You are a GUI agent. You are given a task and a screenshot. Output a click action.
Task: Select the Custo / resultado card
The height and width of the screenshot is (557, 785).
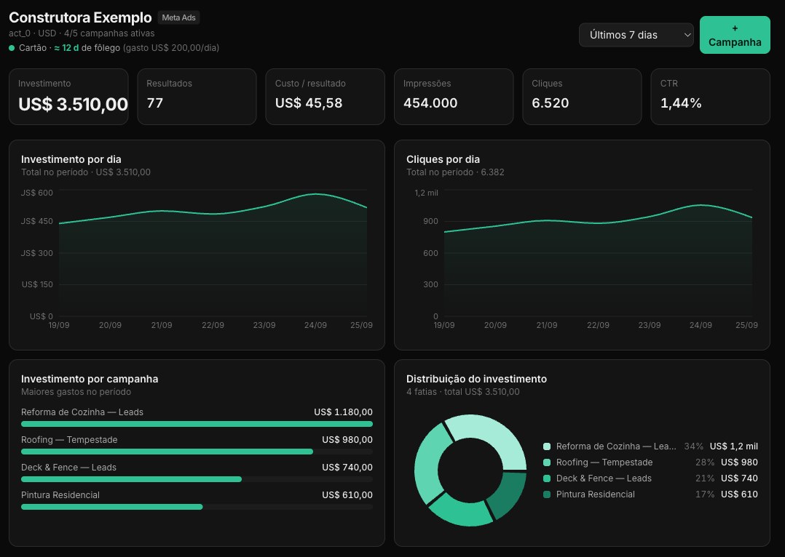click(x=325, y=97)
